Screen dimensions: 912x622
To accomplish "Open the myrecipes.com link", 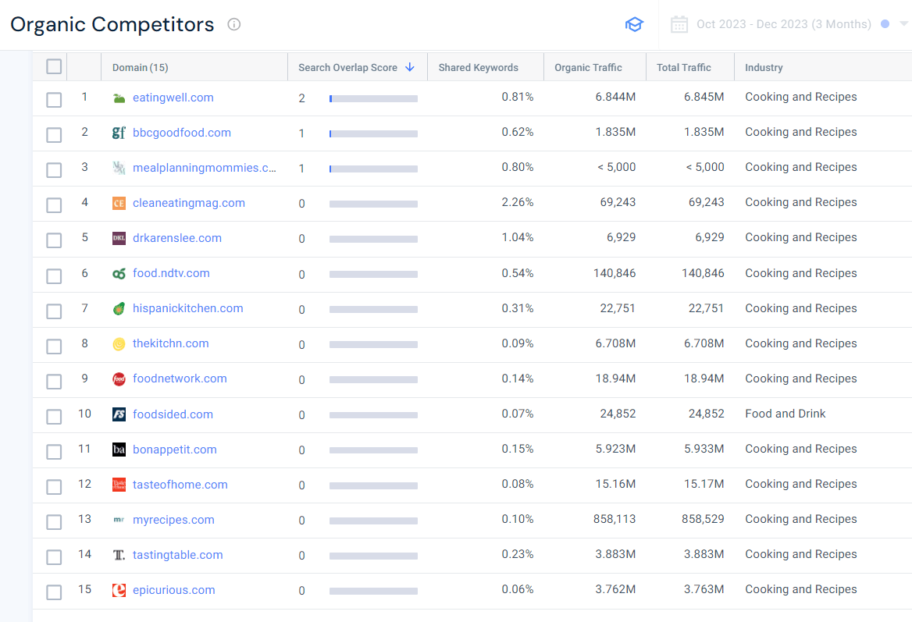I will tap(173, 520).
